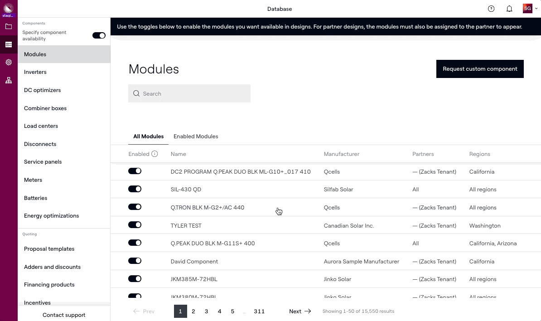Click the Aurora logo at top left

click(x=9, y=8)
